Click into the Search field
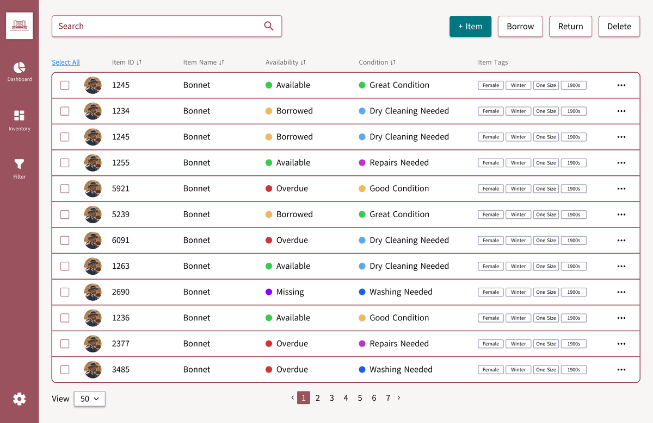Viewport: 653px width, 423px height. [x=158, y=26]
